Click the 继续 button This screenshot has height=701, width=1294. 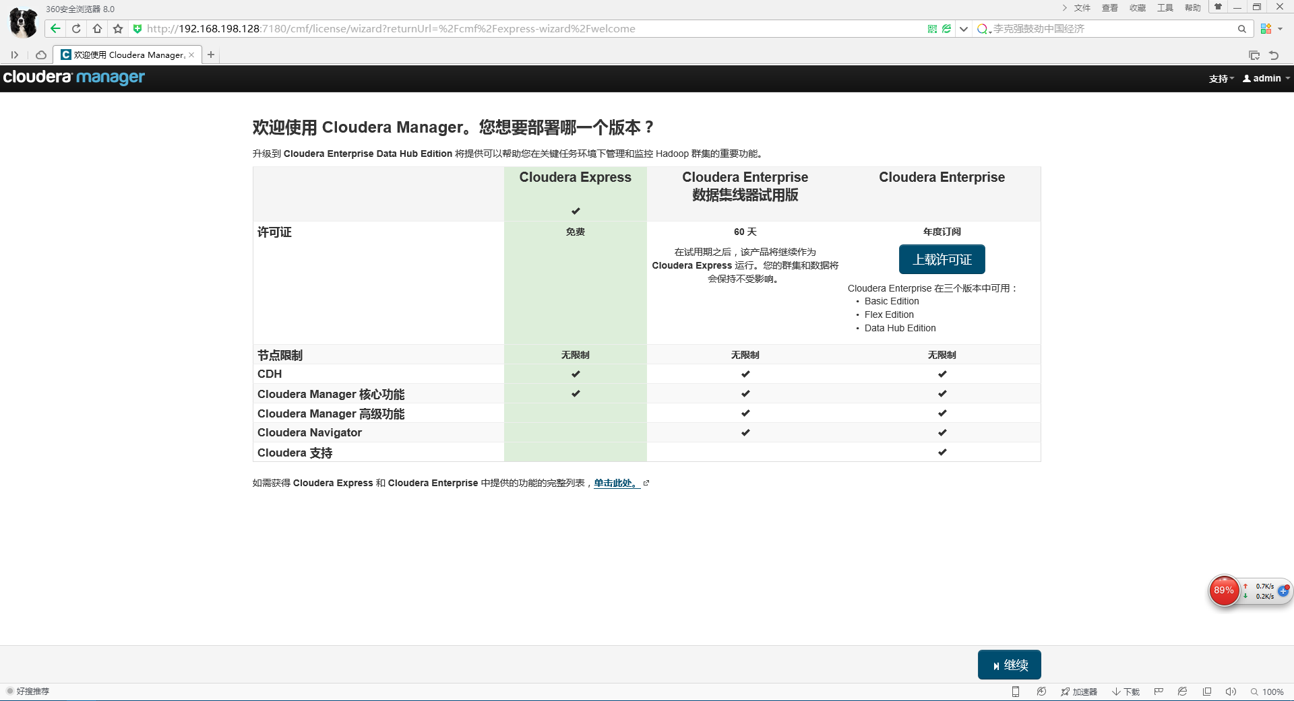pyautogui.click(x=1010, y=665)
